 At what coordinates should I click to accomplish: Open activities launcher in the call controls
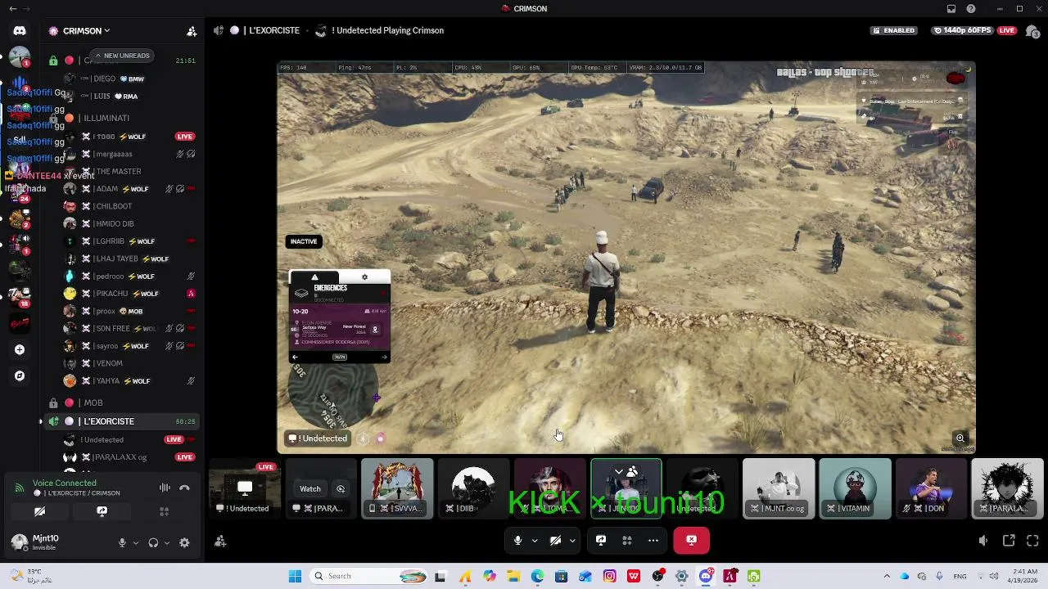point(627,540)
